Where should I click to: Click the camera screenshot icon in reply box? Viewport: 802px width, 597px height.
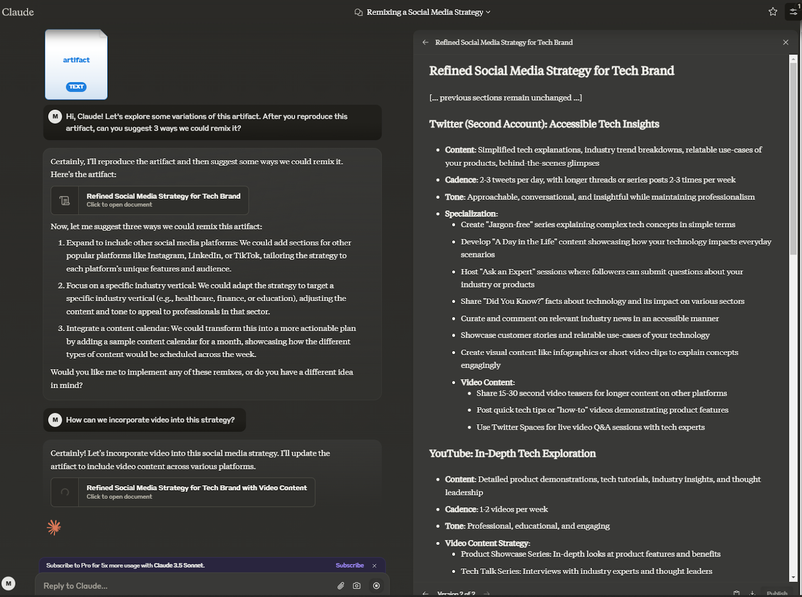tap(357, 585)
